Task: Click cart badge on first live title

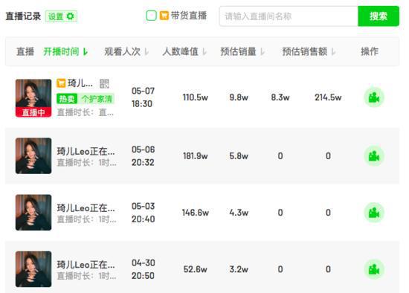Action: click(61, 83)
